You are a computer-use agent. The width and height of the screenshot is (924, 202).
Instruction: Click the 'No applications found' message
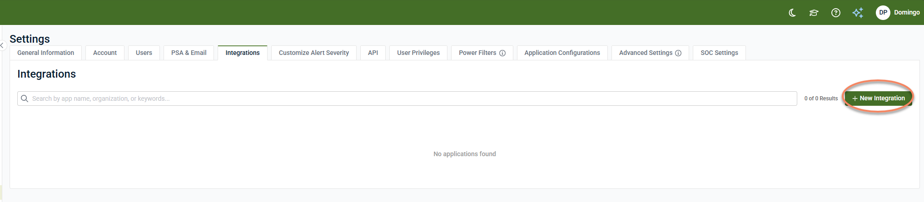(x=465, y=154)
